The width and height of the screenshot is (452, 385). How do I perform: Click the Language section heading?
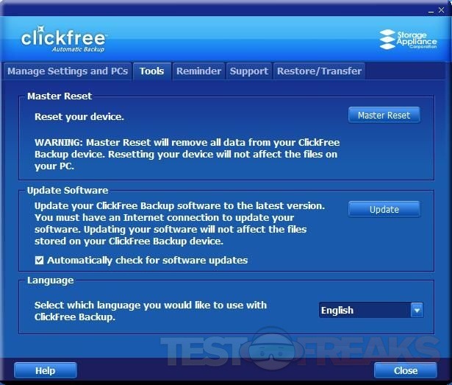[50, 280]
